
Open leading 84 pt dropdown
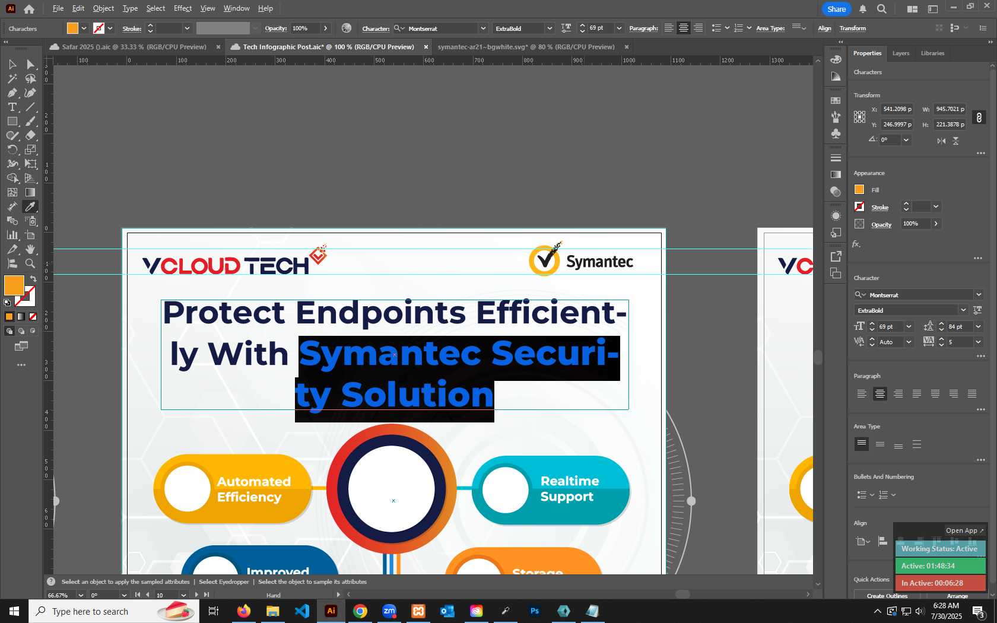pyautogui.click(x=978, y=326)
